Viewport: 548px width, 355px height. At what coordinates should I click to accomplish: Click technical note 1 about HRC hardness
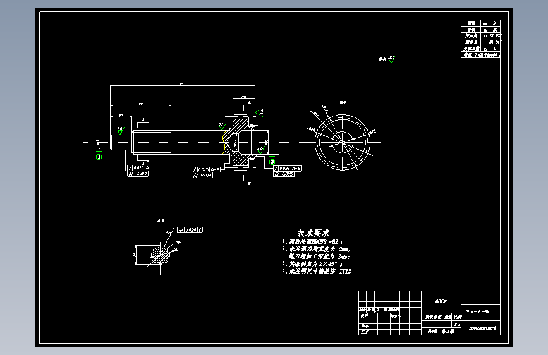[312, 241]
